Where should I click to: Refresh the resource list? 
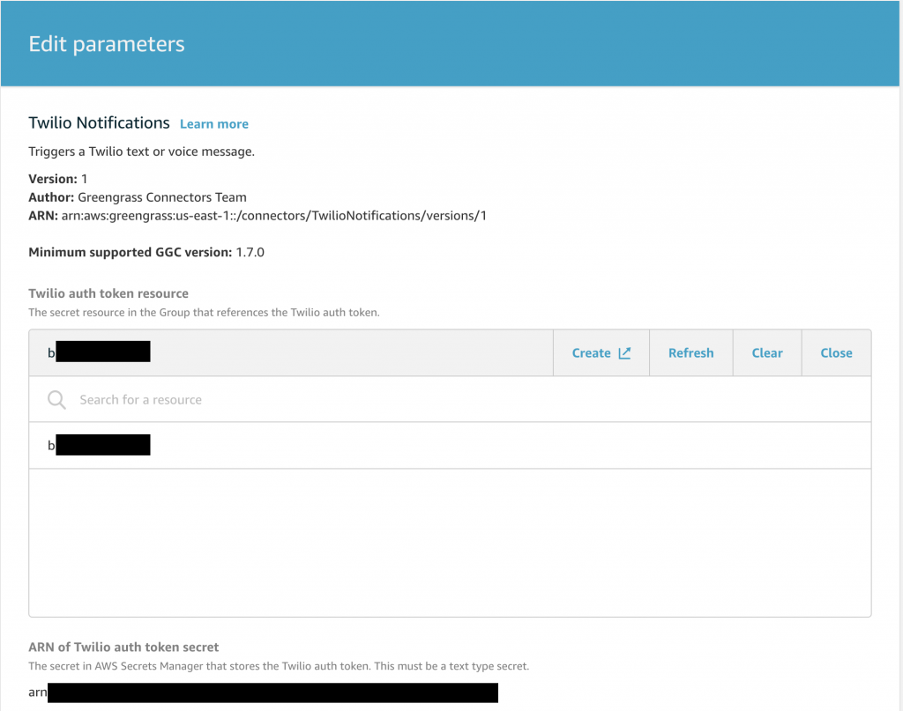point(690,352)
